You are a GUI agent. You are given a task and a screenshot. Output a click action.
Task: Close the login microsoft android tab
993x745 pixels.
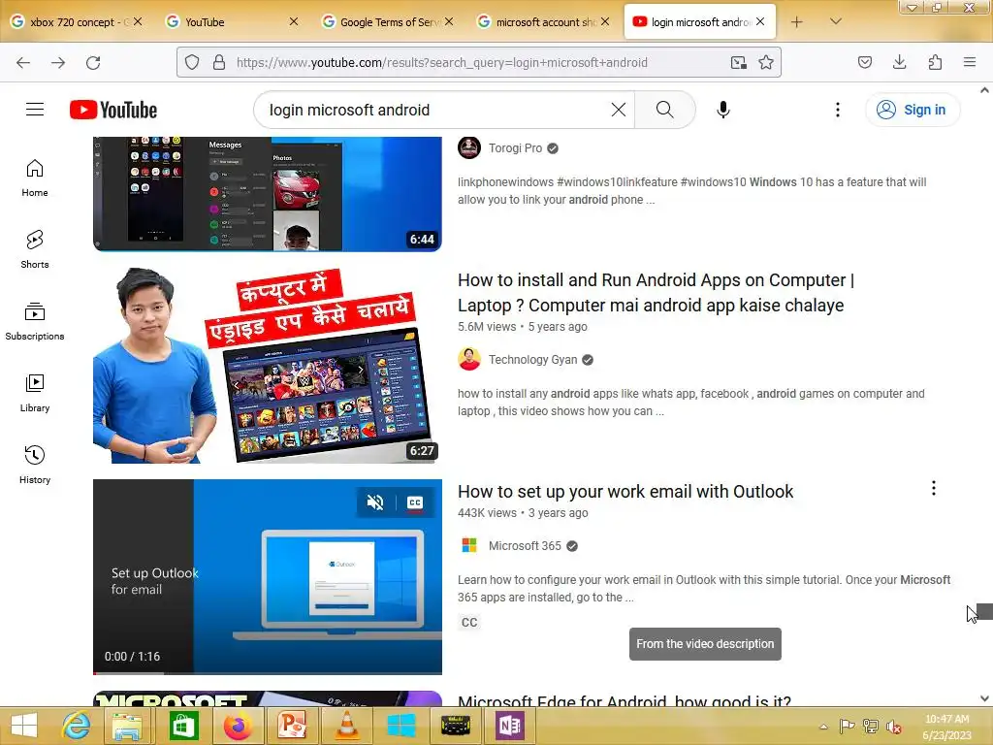pos(760,21)
